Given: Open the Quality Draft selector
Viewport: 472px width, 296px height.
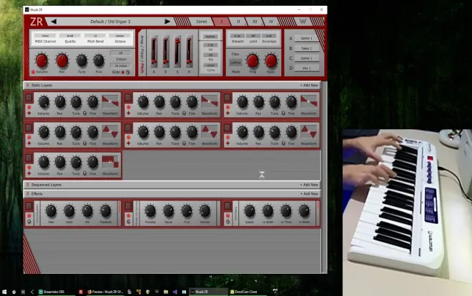Looking at the screenshot, I should coord(70,36).
